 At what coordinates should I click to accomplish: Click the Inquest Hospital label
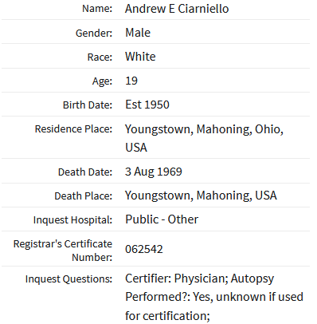[72, 220]
